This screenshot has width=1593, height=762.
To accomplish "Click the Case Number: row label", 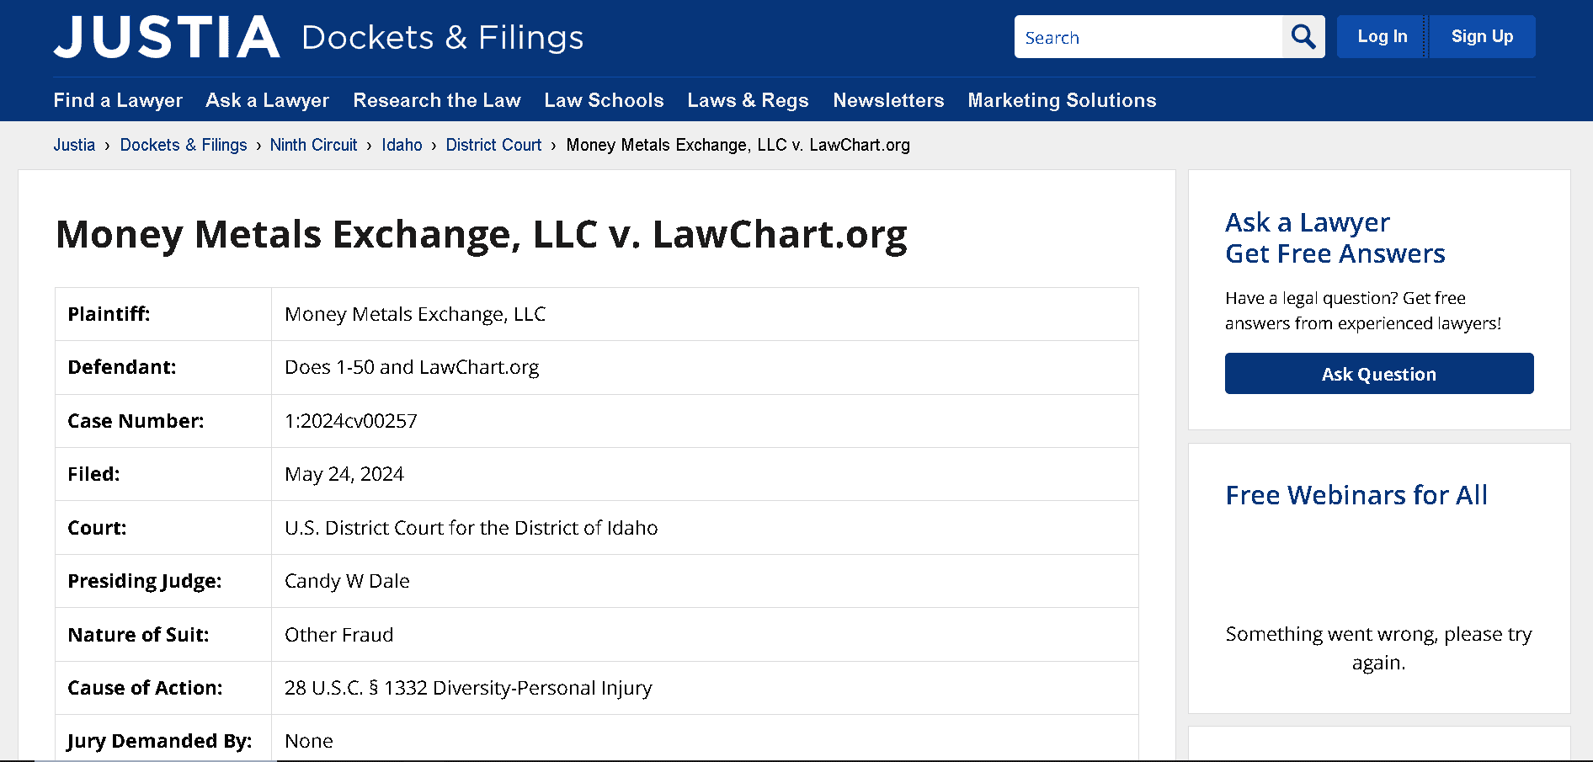I will pyautogui.click(x=136, y=421).
